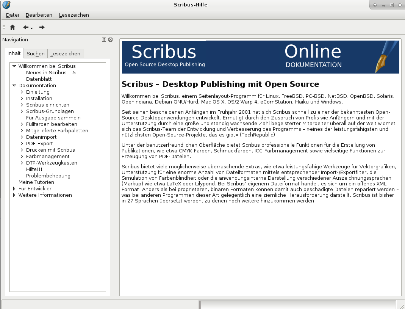Float the Navigation panel
This screenshot has width=405, height=309.
104,40
